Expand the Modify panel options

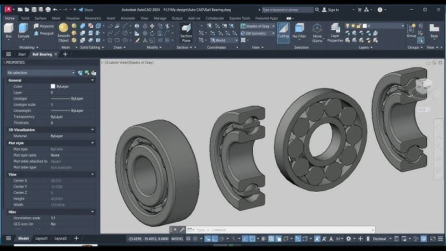coord(154,47)
